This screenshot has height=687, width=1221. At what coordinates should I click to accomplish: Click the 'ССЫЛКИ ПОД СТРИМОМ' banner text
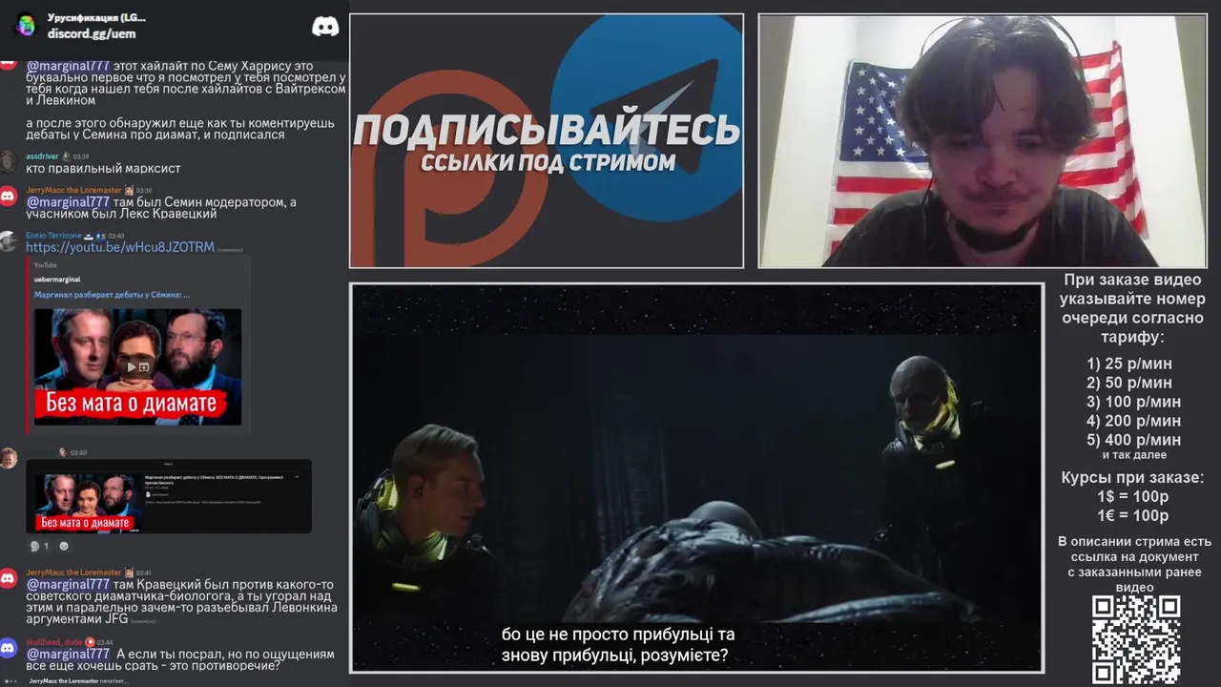point(548,162)
